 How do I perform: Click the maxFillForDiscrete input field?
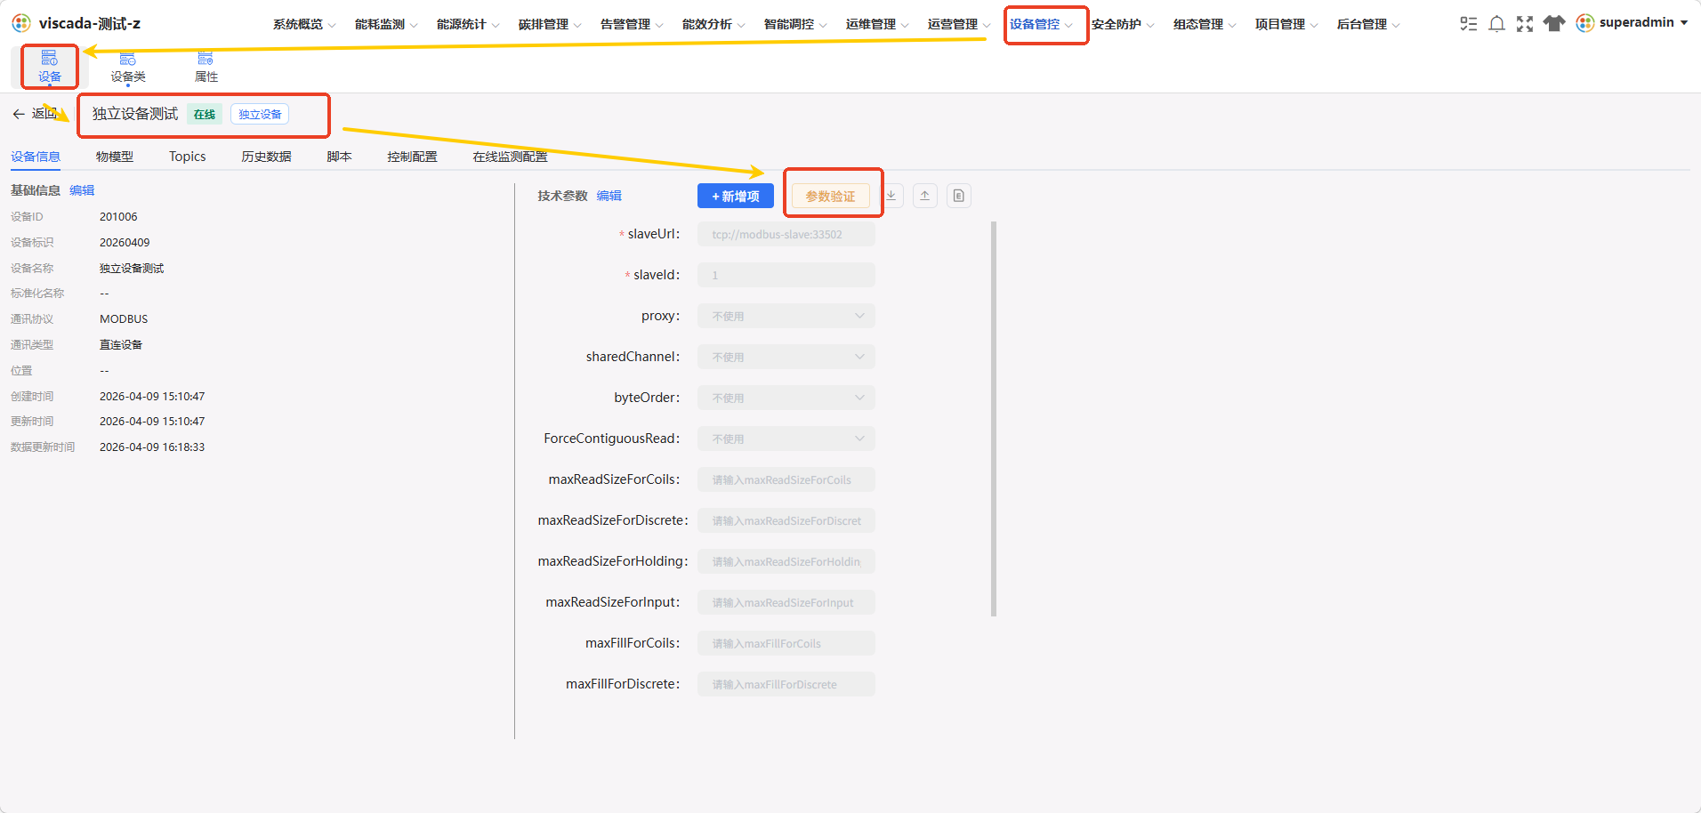tap(786, 684)
